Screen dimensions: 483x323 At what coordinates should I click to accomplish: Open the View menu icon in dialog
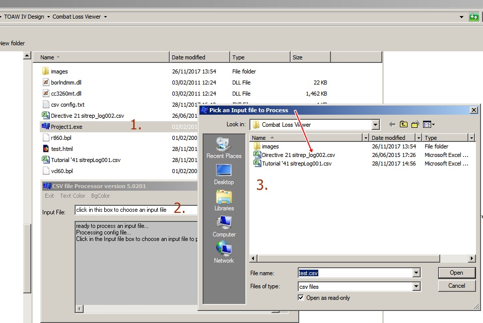pos(429,125)
